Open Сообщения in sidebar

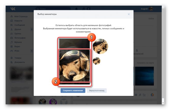tap(20, 25)
